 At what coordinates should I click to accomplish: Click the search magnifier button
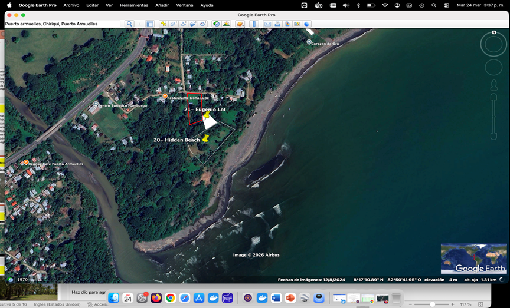(129, 24)
